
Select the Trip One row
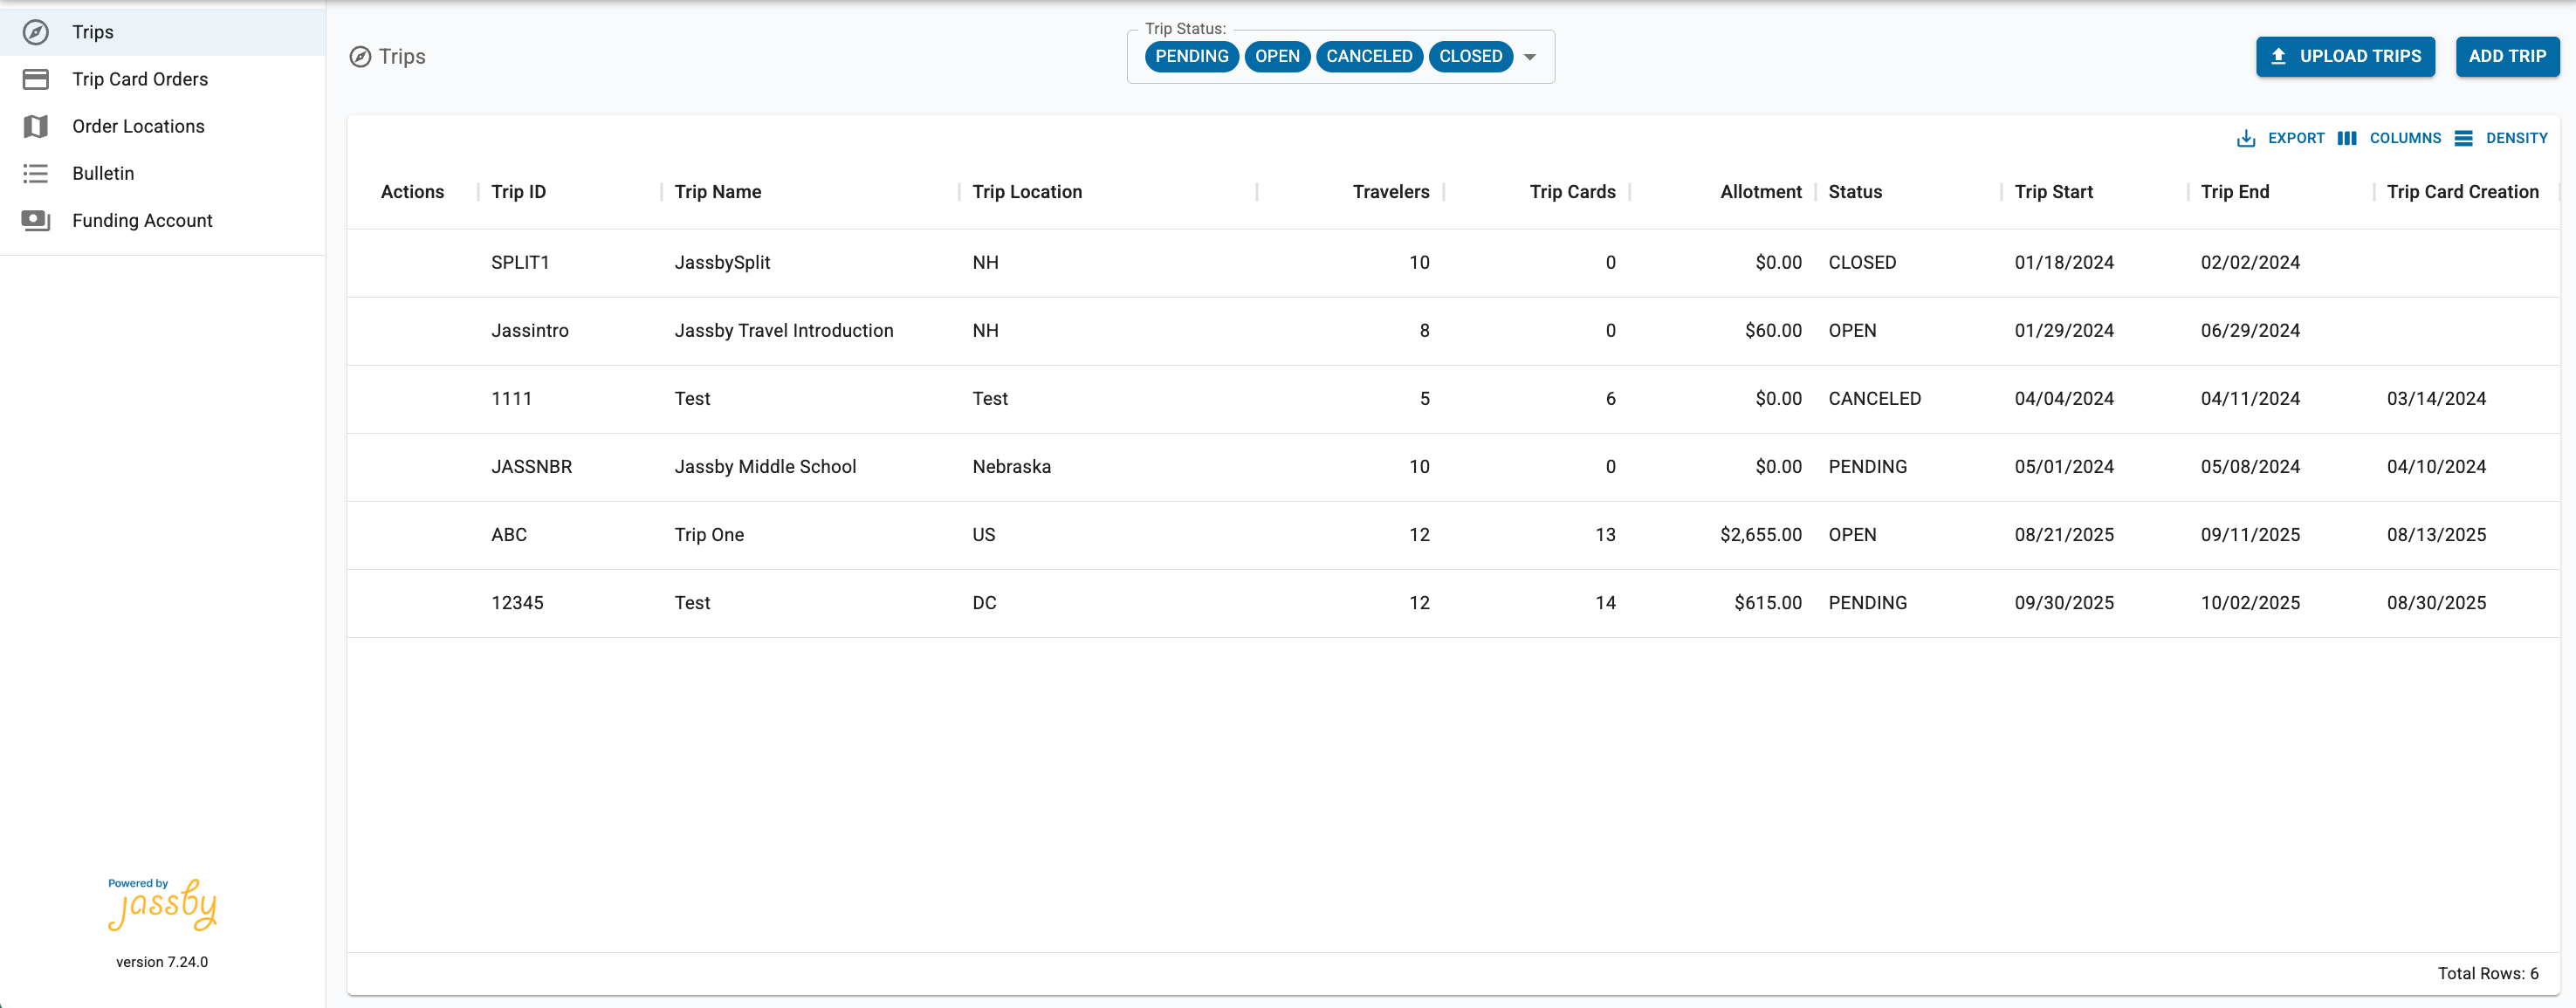(1452, 535)
